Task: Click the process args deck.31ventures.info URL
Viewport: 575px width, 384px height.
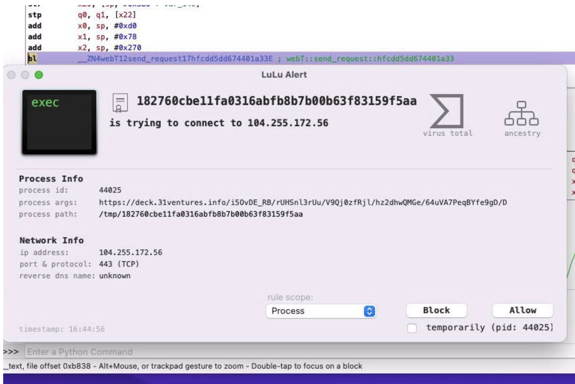Action: click(x=303, y=203)
